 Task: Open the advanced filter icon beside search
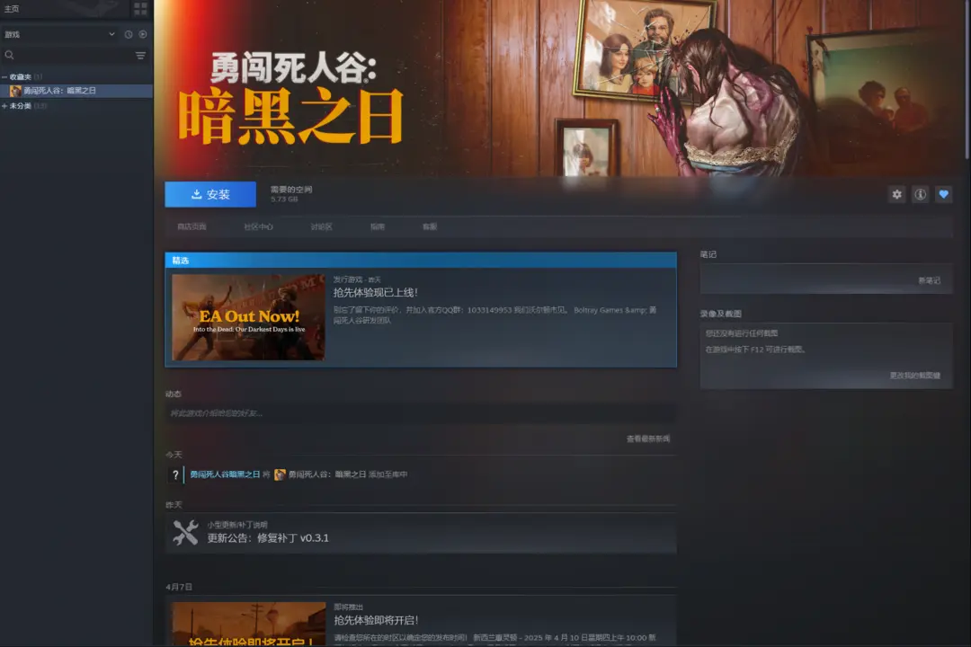pos(140,55)
